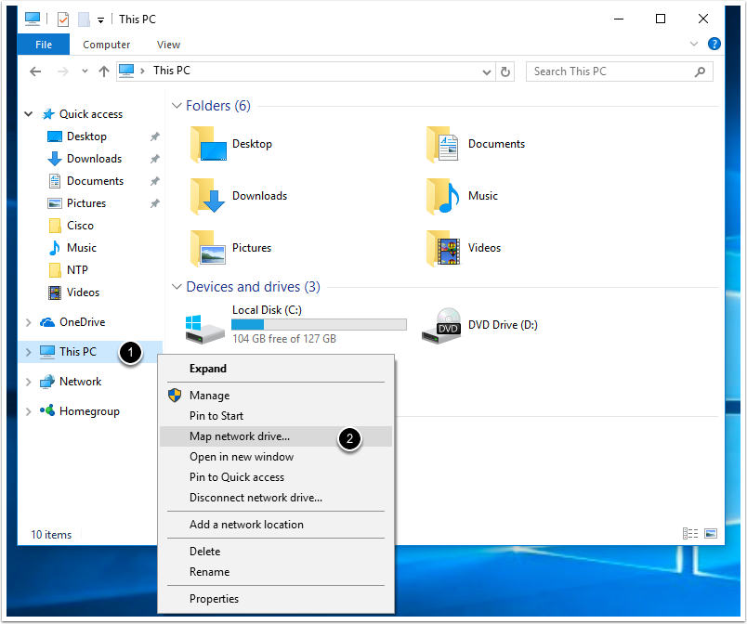The height and width of the screenshot is (624, 747).
Task: Open the File menu button
Action: click(44, 44)
